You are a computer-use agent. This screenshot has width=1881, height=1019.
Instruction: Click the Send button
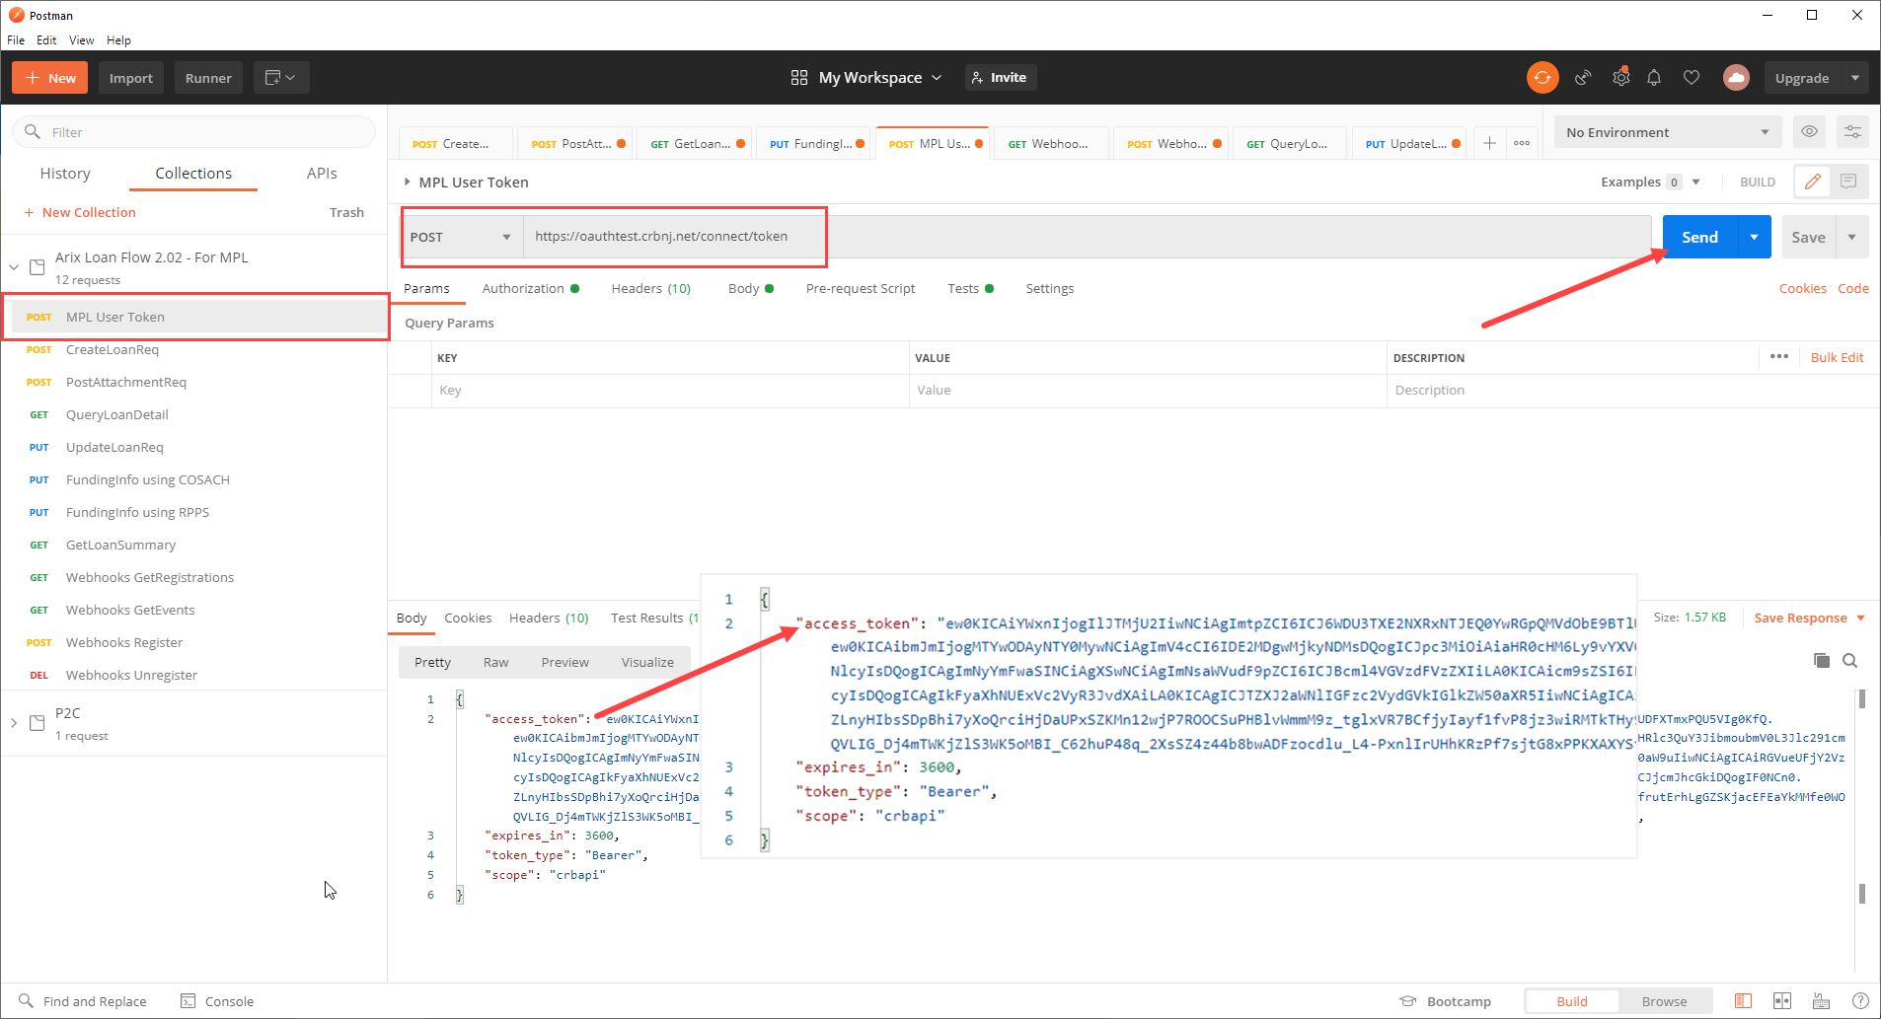[1699, 237]
